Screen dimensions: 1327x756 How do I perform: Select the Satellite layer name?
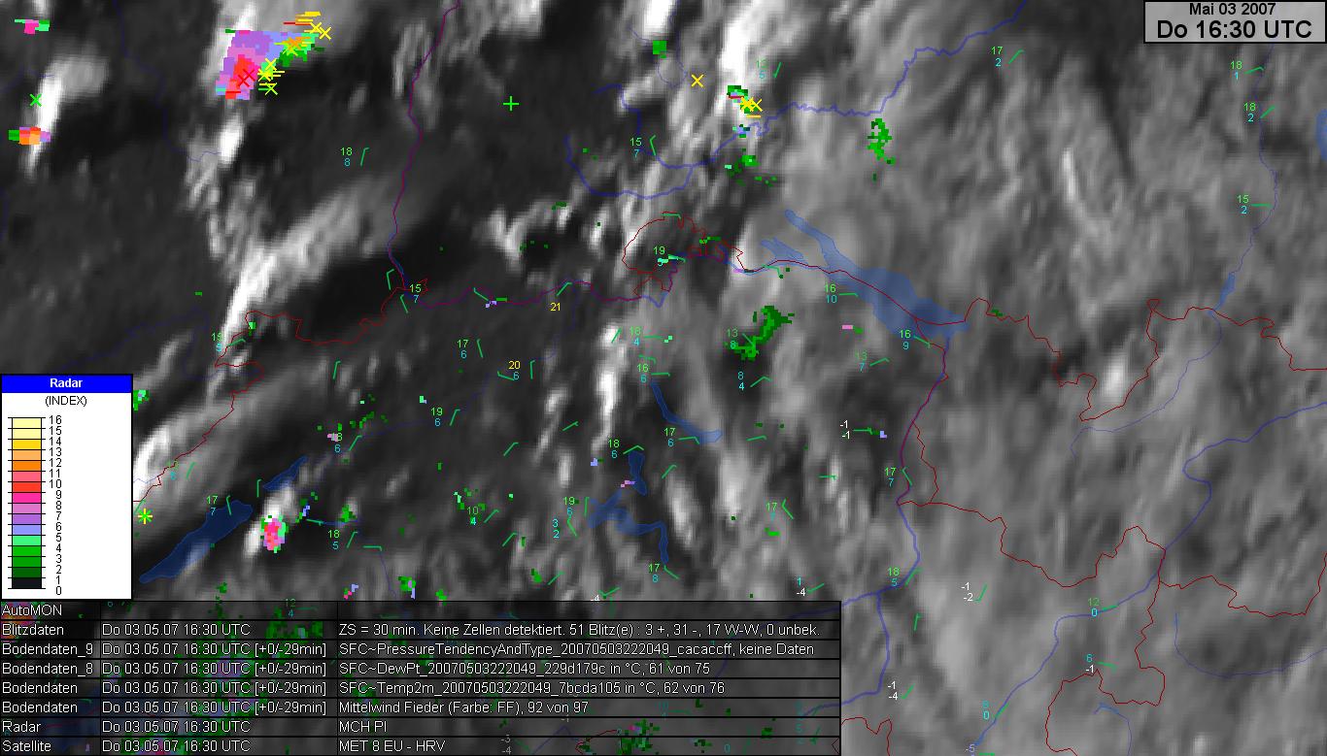[26, 746]
